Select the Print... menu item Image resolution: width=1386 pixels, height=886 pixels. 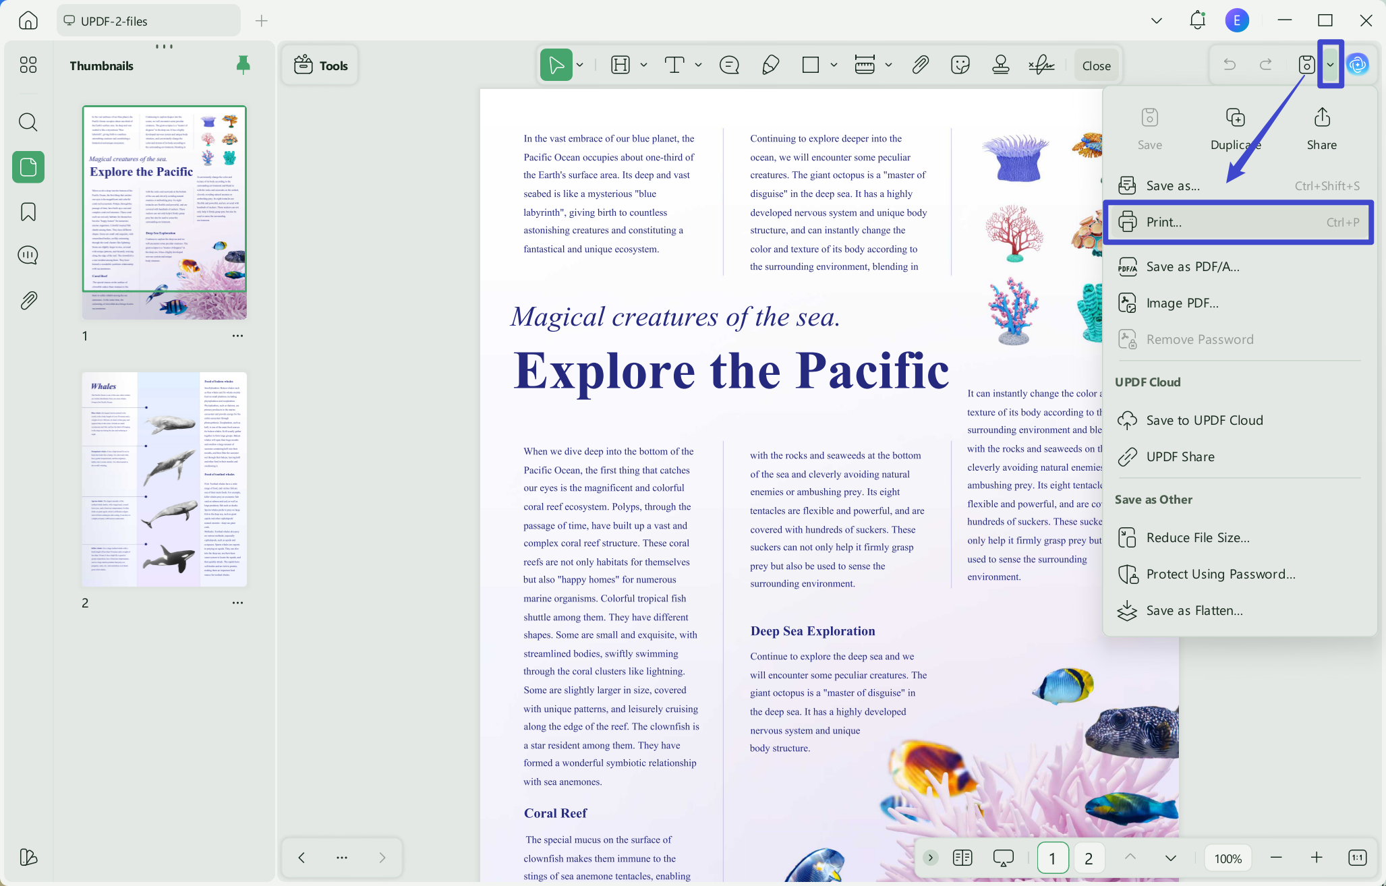click(x=1239, y=222)
